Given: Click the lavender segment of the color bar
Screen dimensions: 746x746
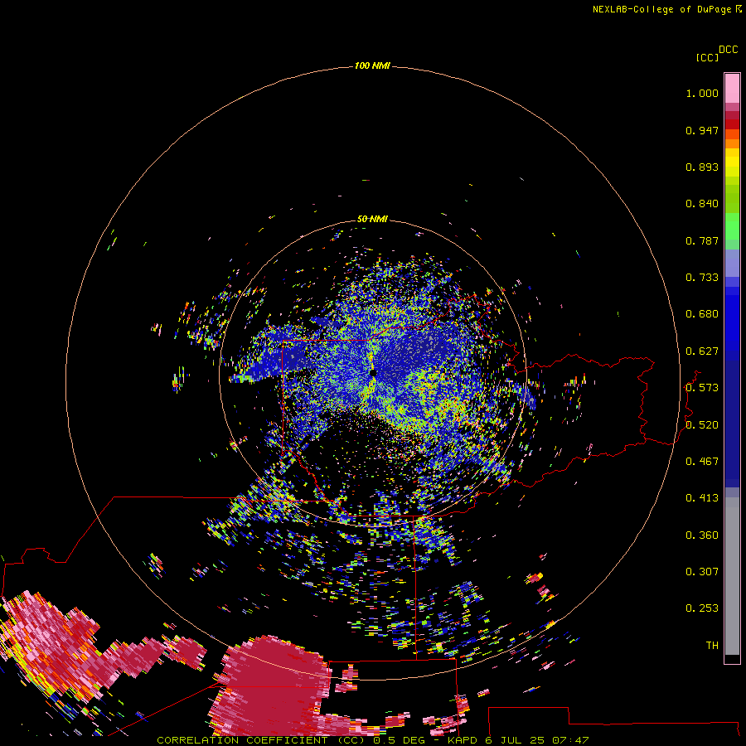Looking at the screenshot, I should tap(732, 263).
